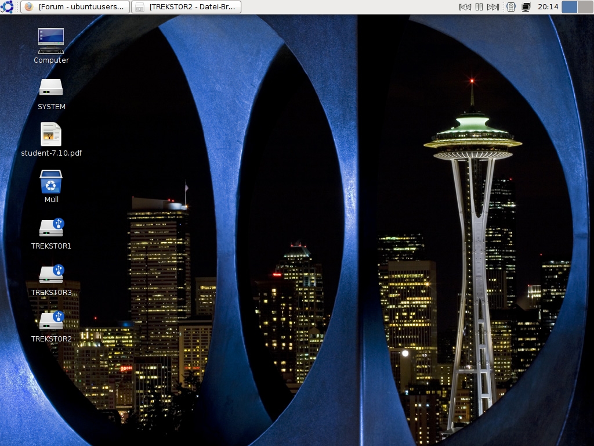Image resolution: width=594 pixels, height=446 pixels.
Task: Open the SYSTEM drive icon
Action: click(51, 88)
